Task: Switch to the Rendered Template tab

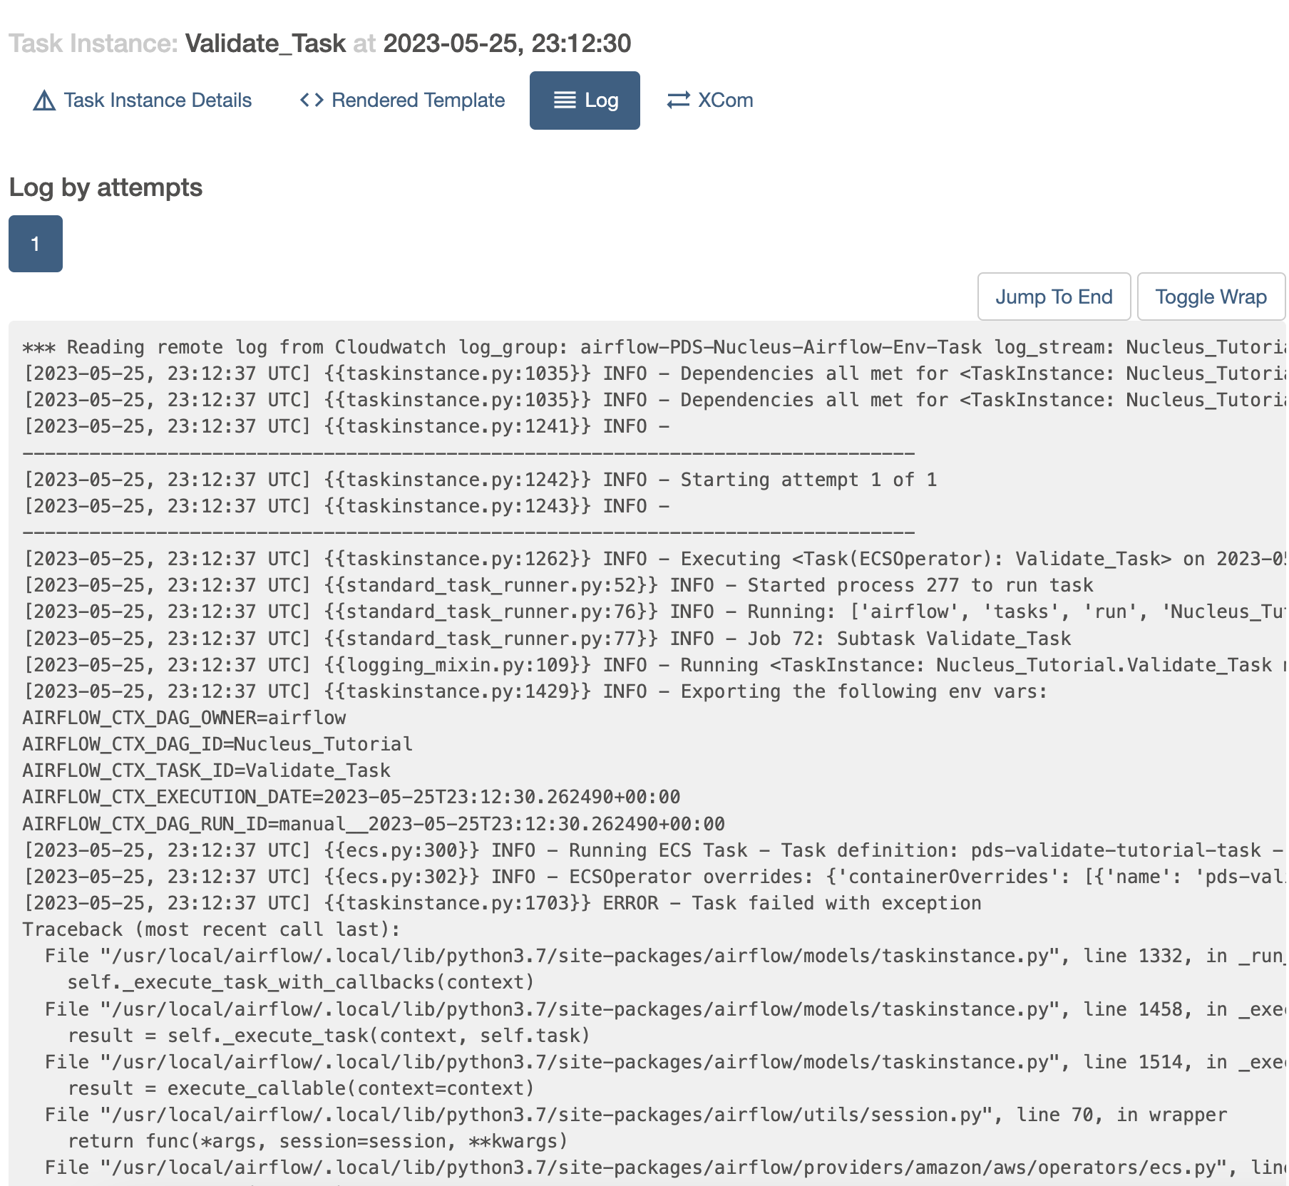Action: tap(403, 100)
